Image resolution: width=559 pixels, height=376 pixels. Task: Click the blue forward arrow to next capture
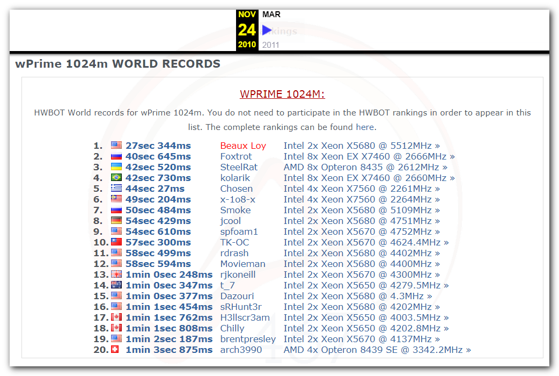267,30
